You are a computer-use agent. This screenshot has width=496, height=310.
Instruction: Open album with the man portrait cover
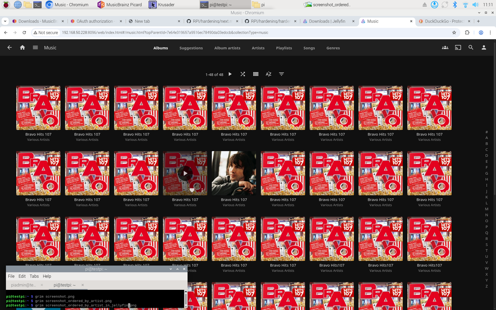coord(234,173)
